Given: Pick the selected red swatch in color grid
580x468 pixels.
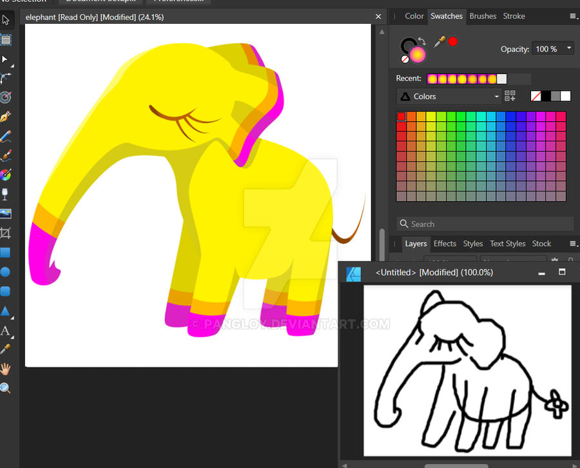Looking at the screenshot, I should click(401, 117).
